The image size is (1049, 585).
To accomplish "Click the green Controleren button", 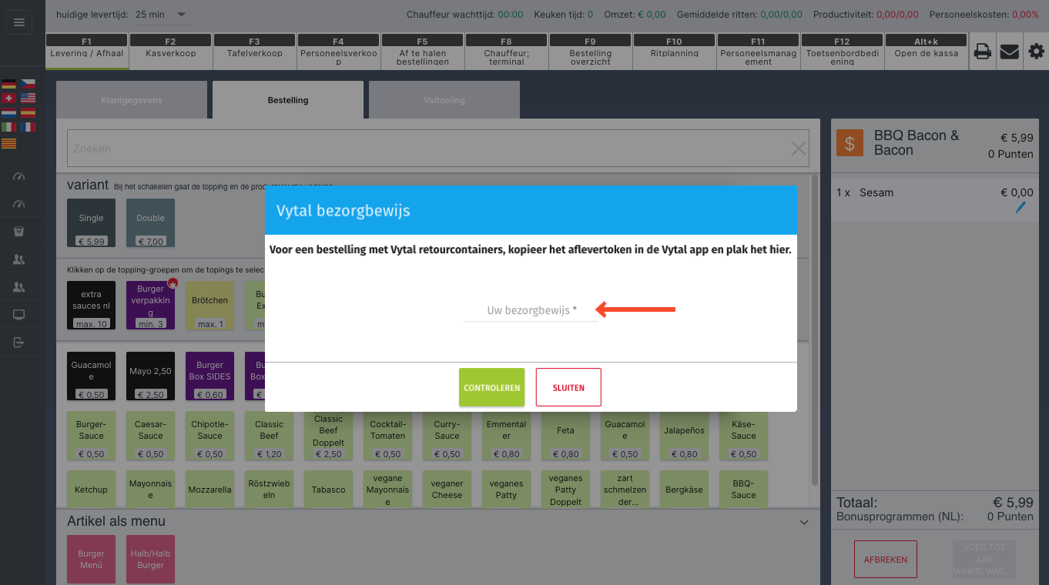I will 491,387.
